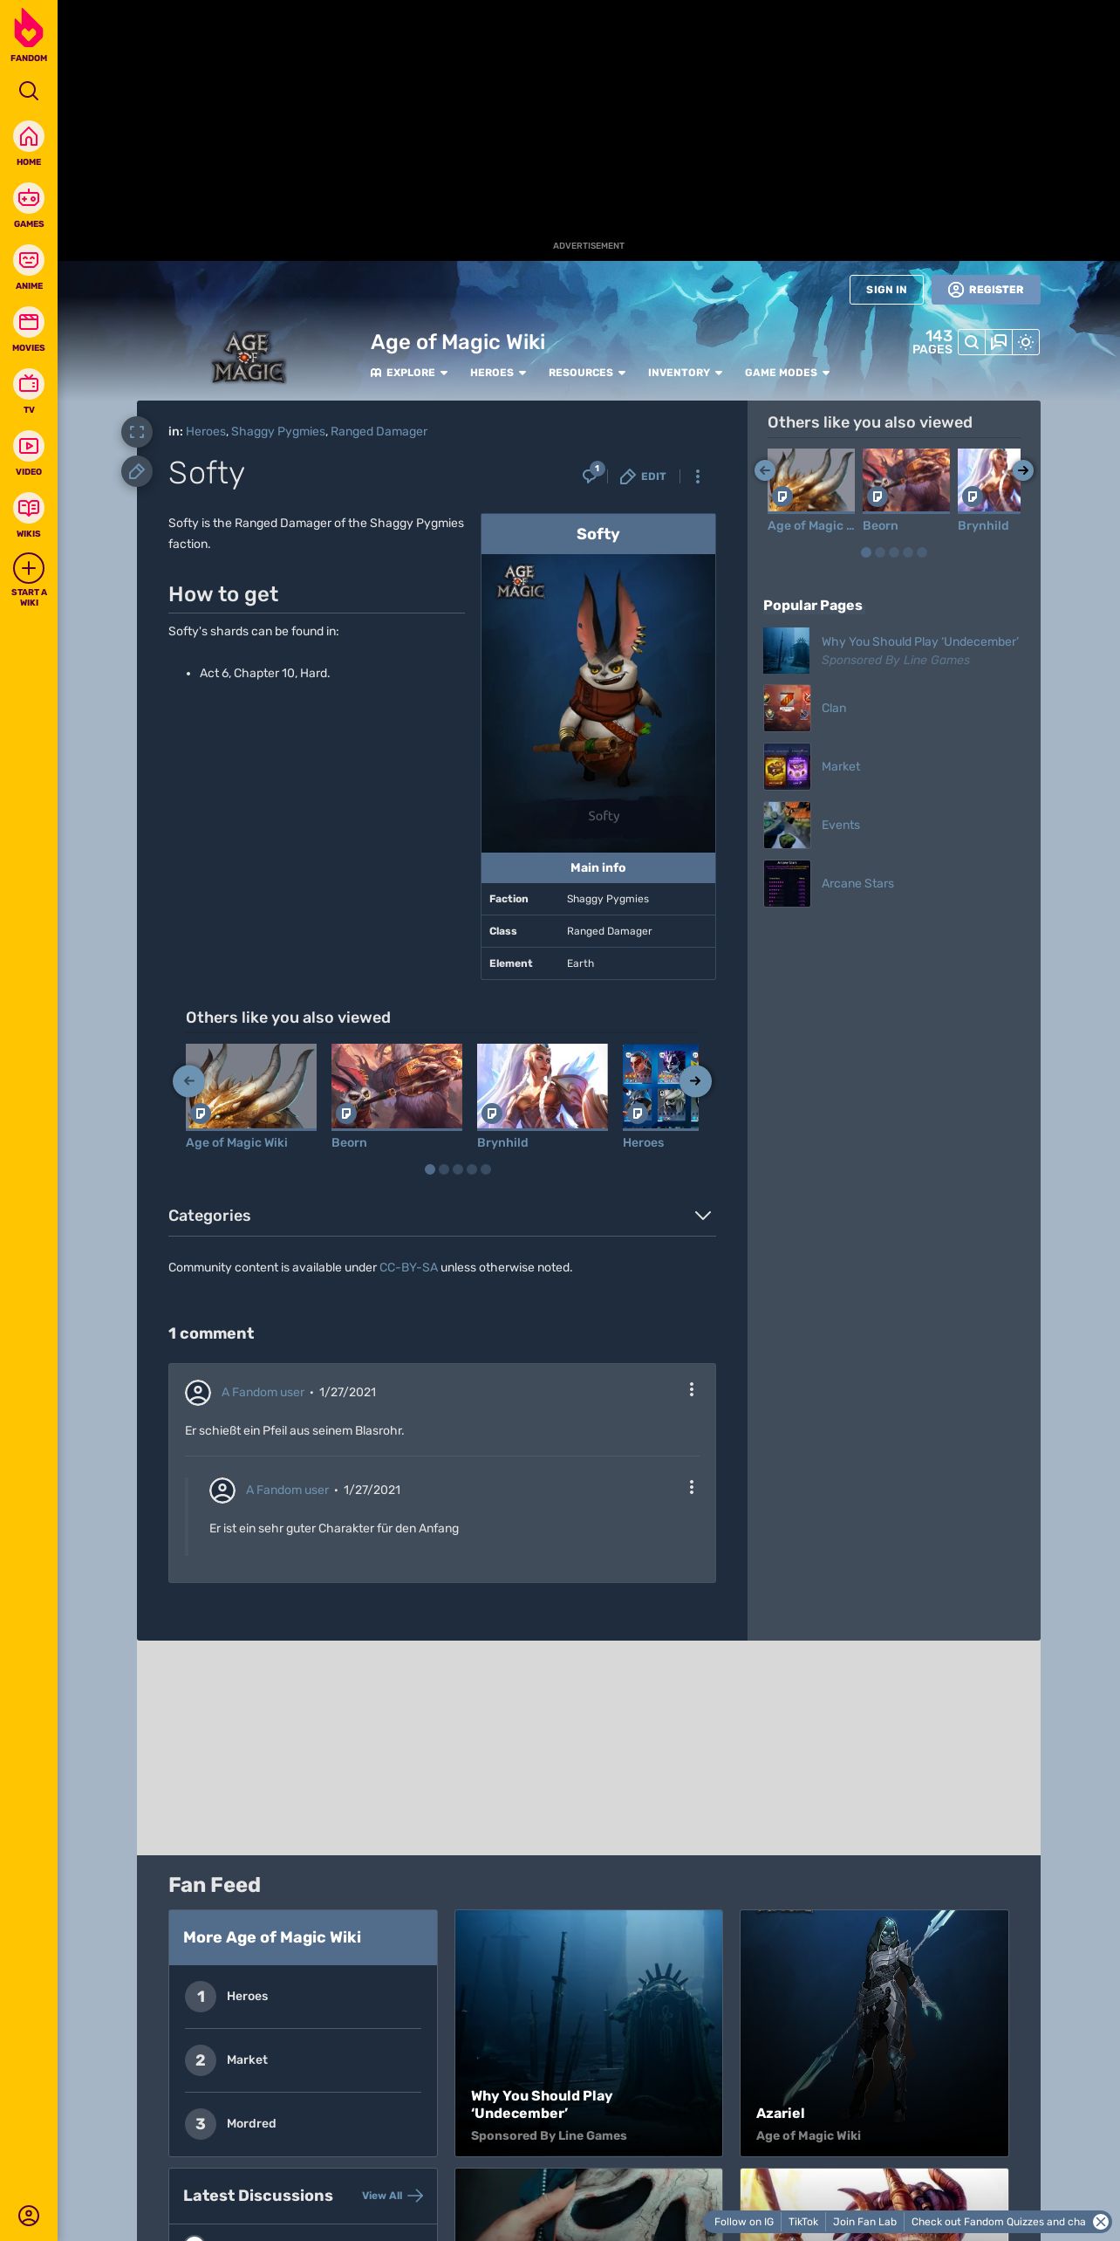Click the Register button
Viewport: 1120px width, 2241px height.
986,290
